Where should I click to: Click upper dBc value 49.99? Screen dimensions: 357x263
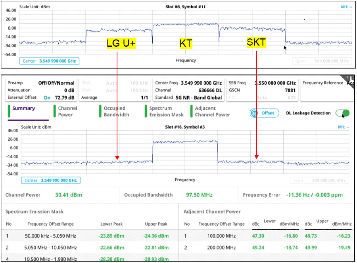[x=311, y=247]
